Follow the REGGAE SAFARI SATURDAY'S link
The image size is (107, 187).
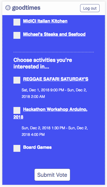point(56,79)
